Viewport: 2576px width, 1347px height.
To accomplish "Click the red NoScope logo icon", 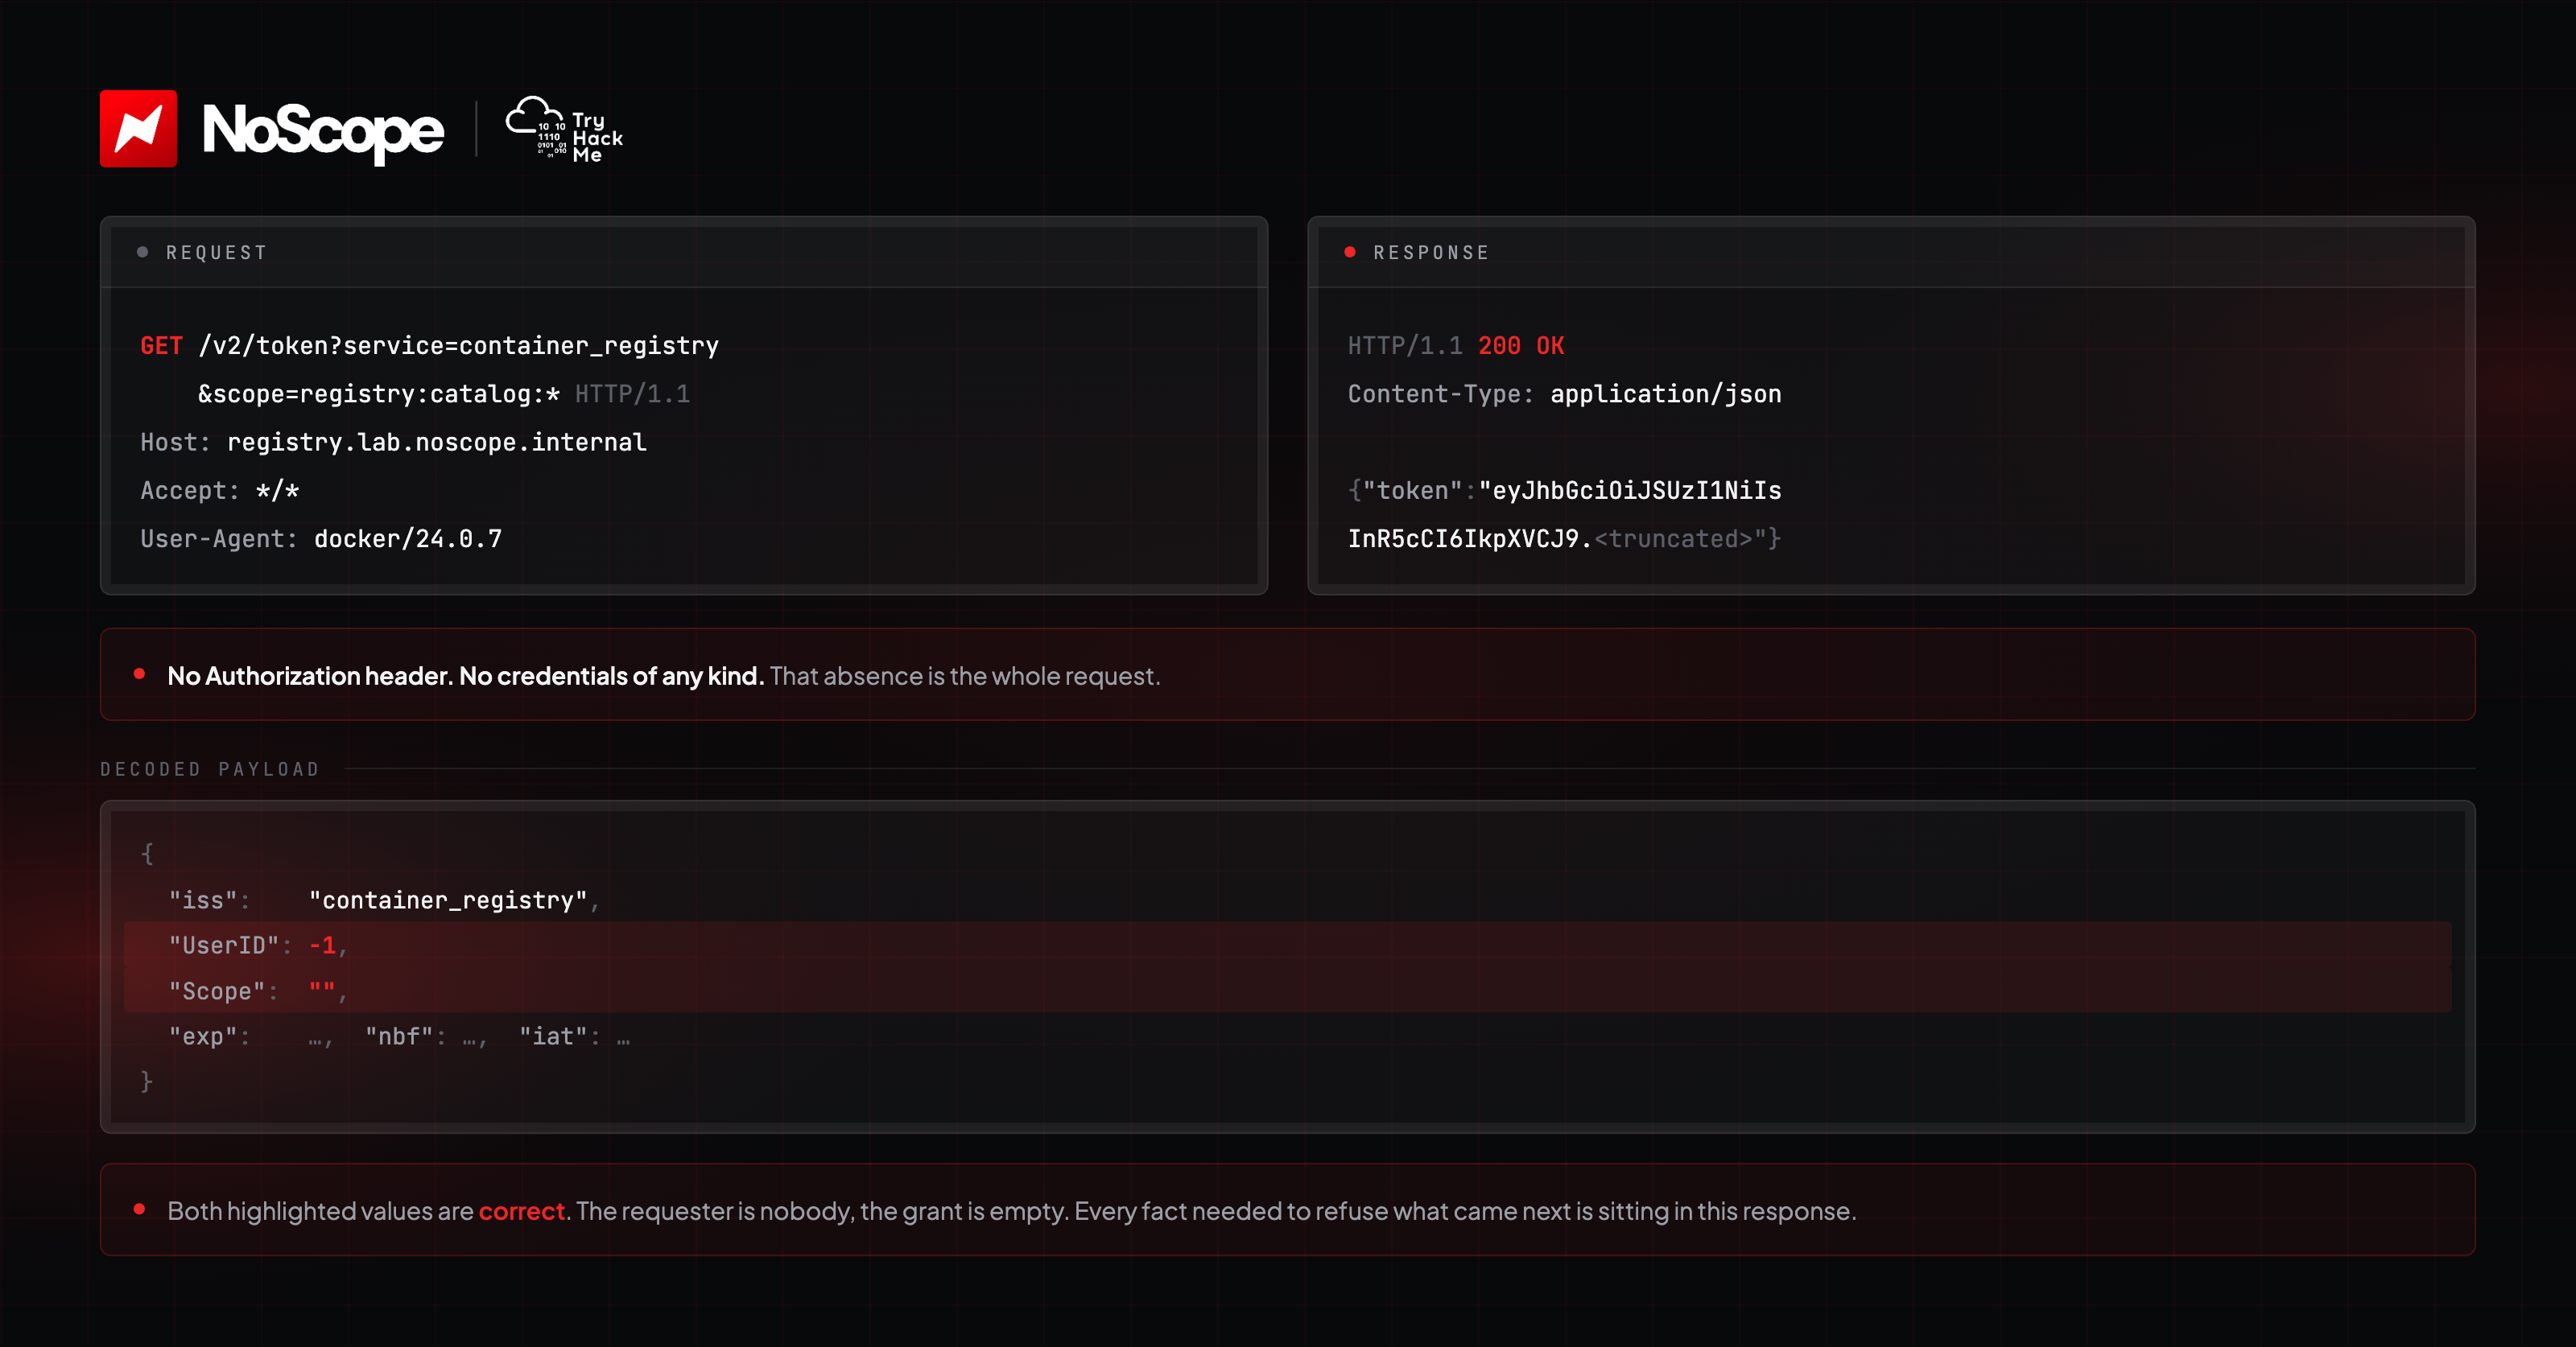I will pos(138,129).
